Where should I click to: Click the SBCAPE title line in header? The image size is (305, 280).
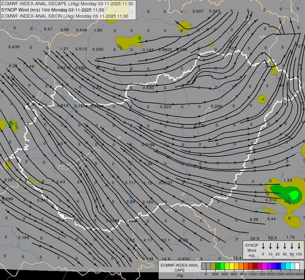(x=67, y=4)
